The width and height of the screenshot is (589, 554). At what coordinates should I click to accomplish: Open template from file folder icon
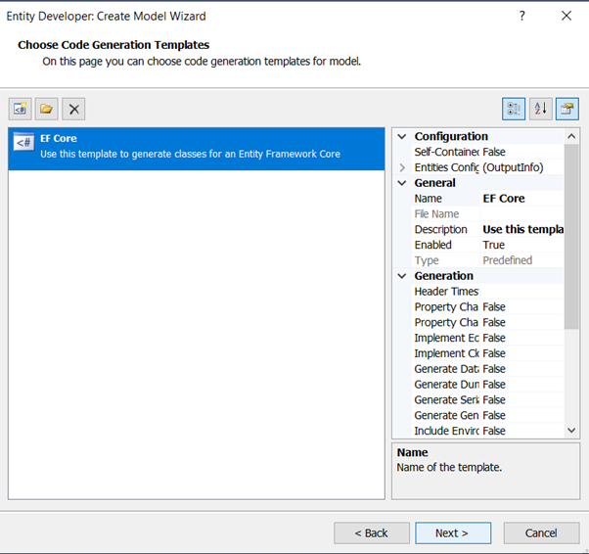tap(47, 109)
